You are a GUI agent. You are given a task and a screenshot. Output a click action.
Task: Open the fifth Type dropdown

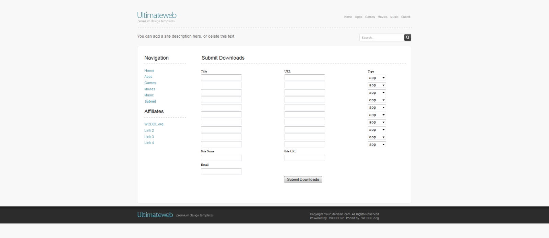pyautogui.click(x=377, y=108)
